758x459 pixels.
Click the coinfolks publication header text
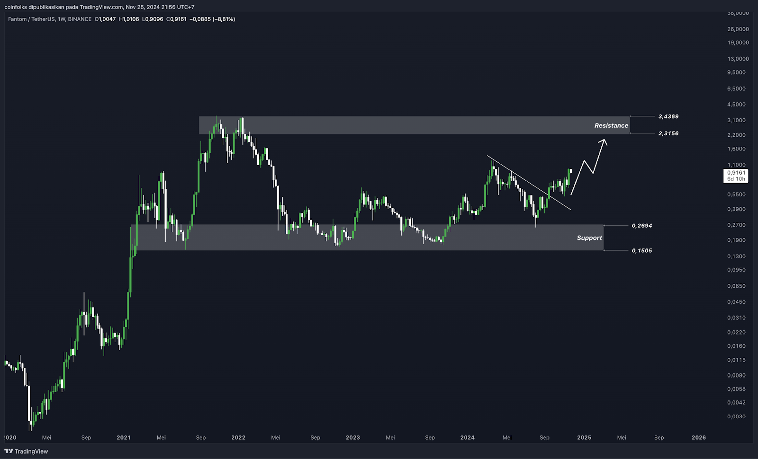[99, 7]
